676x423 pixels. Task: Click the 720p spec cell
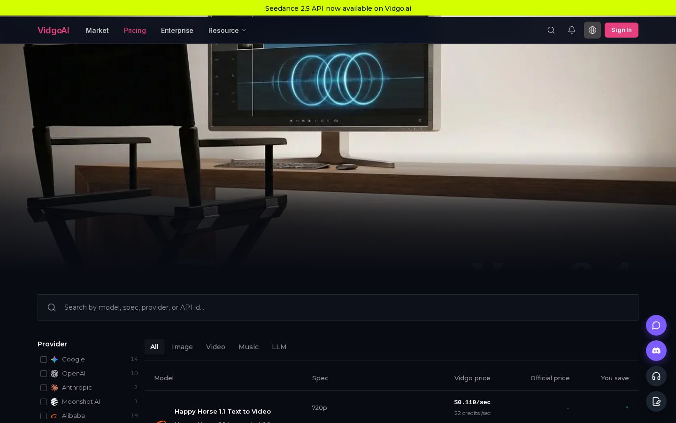coord(319,407)
